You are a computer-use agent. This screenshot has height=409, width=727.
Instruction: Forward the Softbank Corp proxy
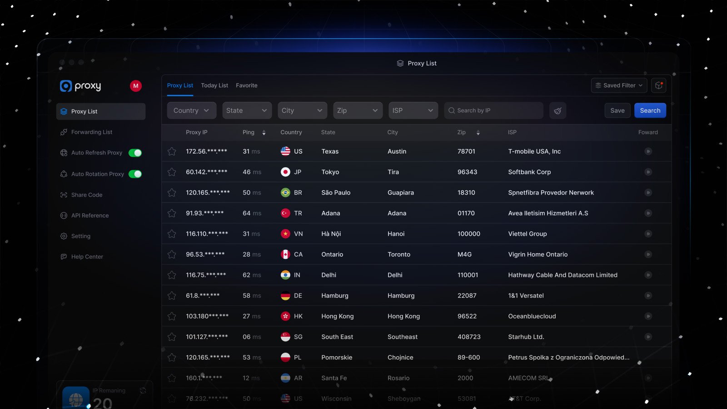648,172
